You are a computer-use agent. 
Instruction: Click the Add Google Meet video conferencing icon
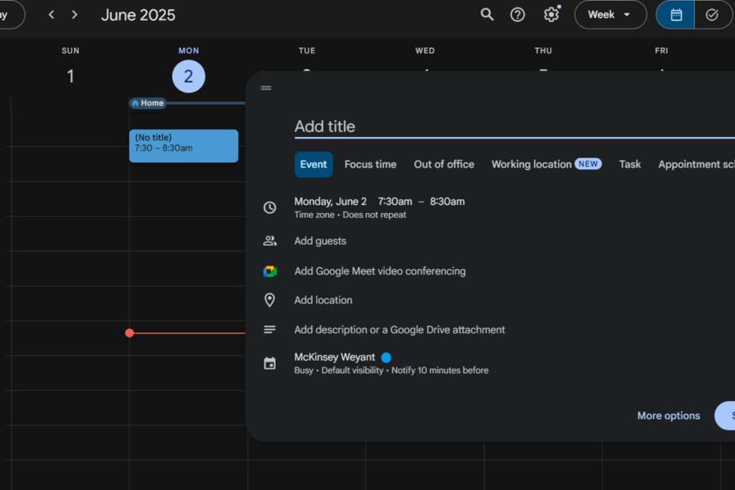coord(271,271)
